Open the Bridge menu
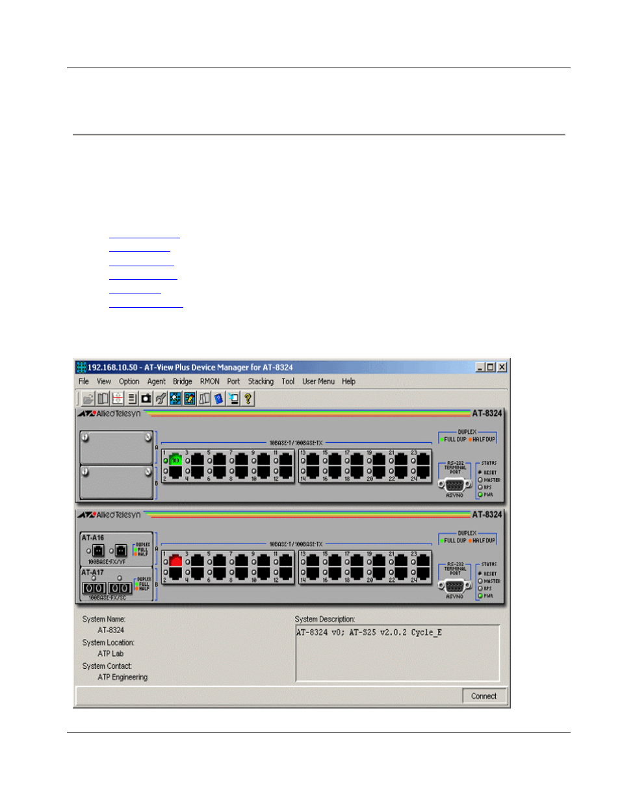Viewport: 620px width, 802px height. (x=183, y=382)
